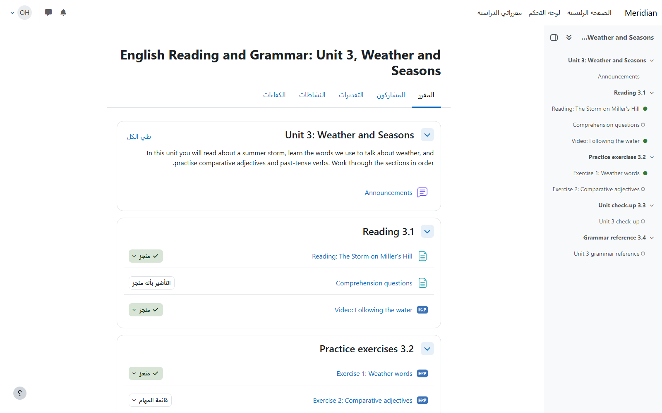Screen dimensions: 662x413
Task: Collapse all sections with double-chevron icon
Action: coord(569,37)
